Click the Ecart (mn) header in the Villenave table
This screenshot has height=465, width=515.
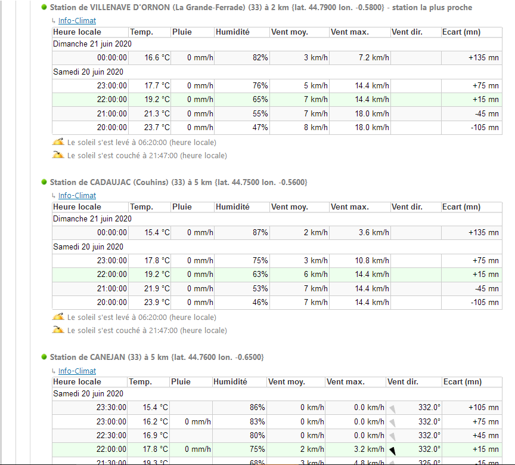click(462, 32)
